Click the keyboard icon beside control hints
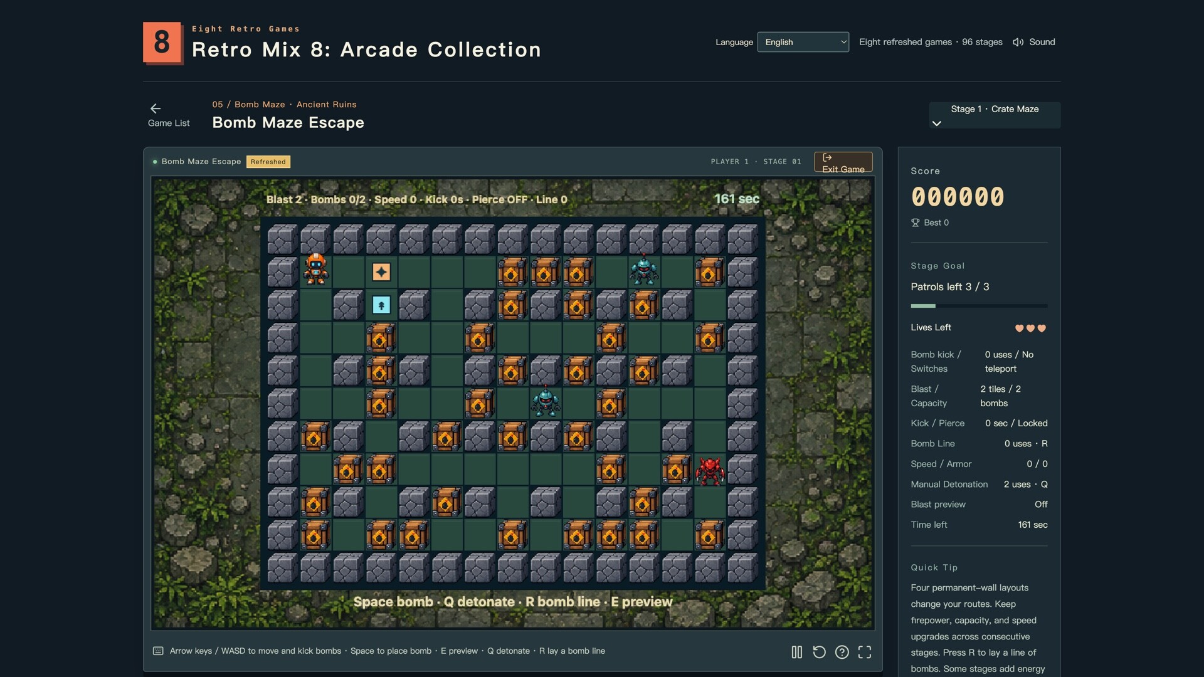The width and height of the screenshot is (1204, 677). click(158, 651)
